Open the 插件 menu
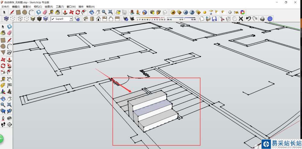The width and height of the screenshot is (302, 149). (81, 7)
